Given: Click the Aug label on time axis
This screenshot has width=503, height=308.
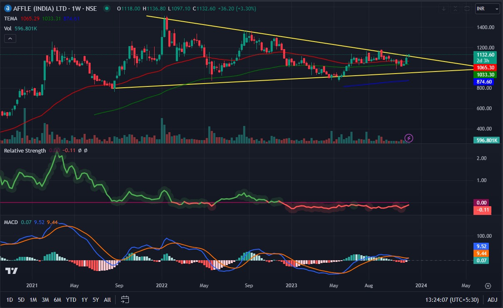Looking at the screenshot, I should click(368, 286).
